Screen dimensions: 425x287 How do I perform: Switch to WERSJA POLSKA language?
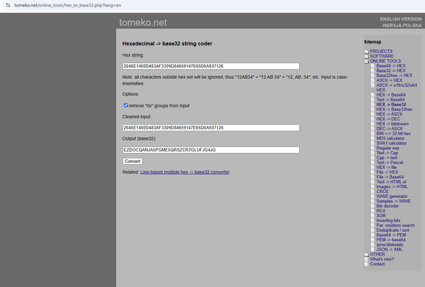pyautogui.click(x=402, y=26)
